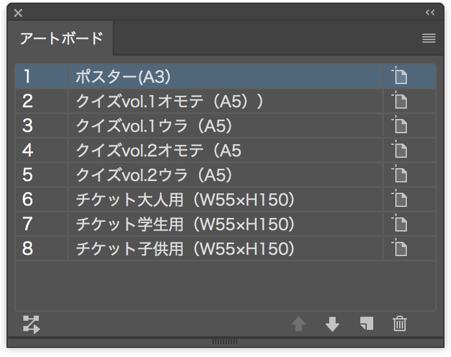451x357 pixels.
Task: Select artboard クイズvol.1ウラ（A5)
Action: (225, 125)
